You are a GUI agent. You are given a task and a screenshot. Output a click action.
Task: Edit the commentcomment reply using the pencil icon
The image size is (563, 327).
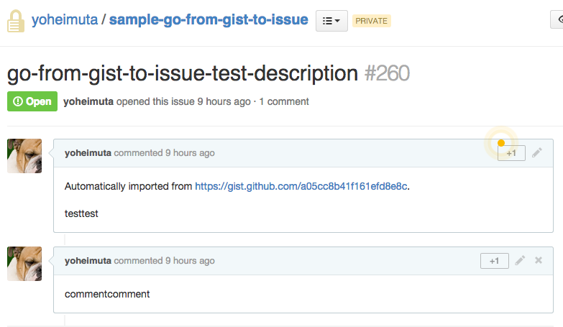(521, 261)
